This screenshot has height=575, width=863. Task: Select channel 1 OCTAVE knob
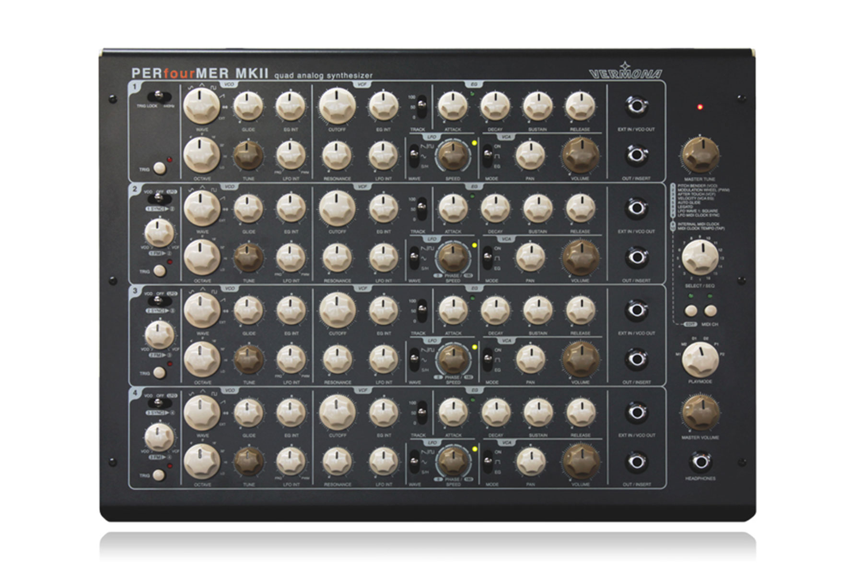click(x=202, y=155)
